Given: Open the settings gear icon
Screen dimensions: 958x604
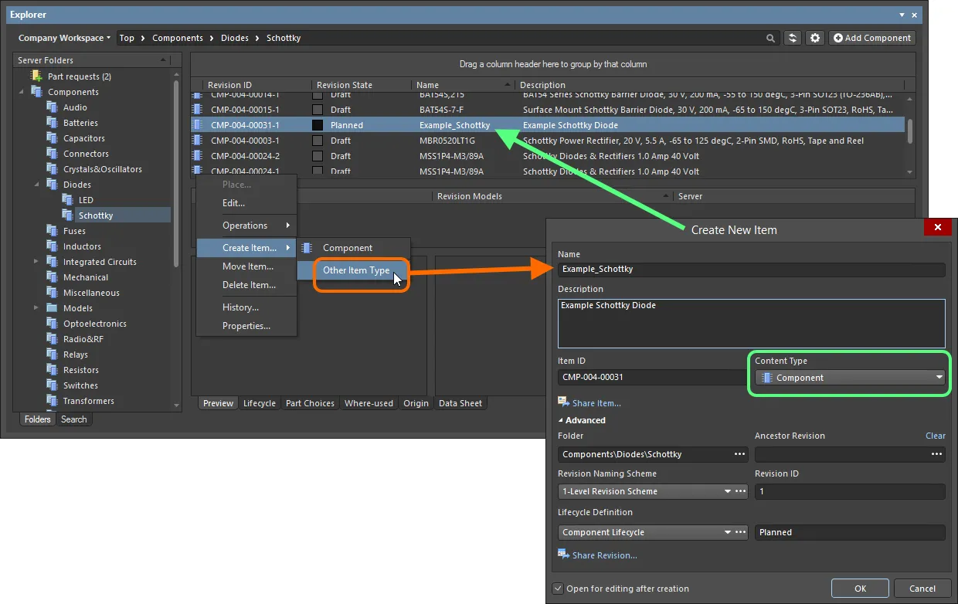Looking at the screenshot, I should [814, 38].
